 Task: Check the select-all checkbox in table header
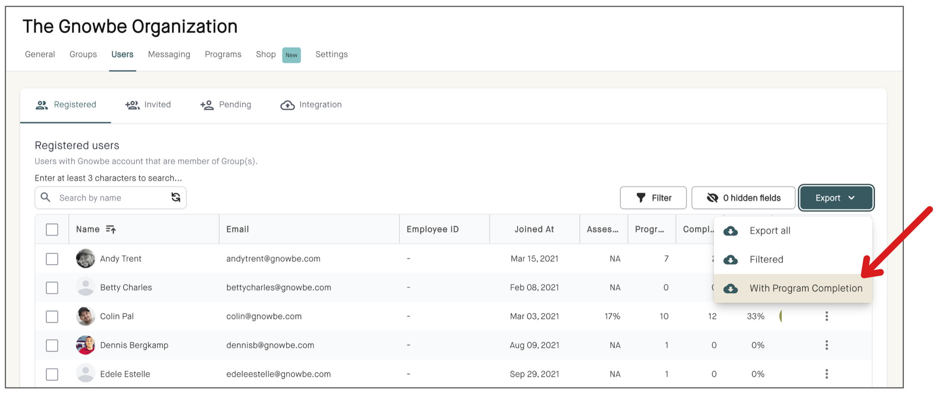(52, 229)
